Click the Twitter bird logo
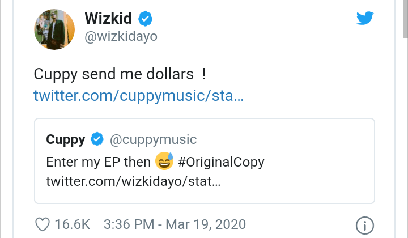Image resolution: width=408 pixels, height=238 pixels. (x=365, y=19)
